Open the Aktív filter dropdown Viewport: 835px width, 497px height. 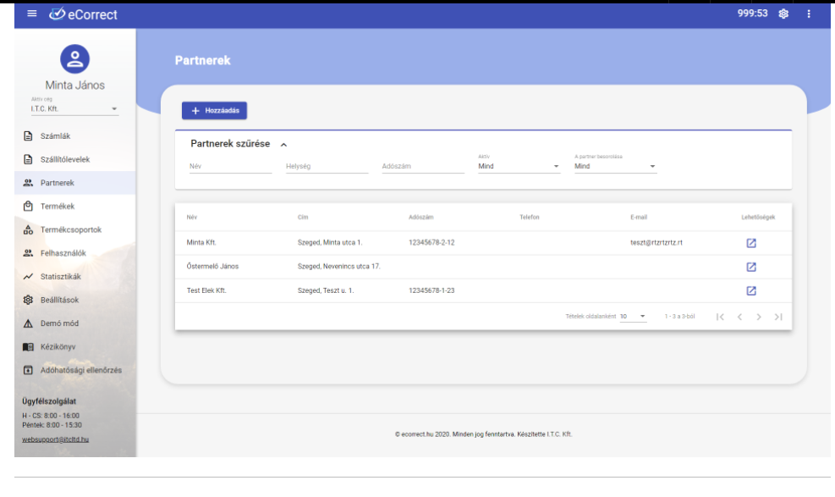click(519, 166)
